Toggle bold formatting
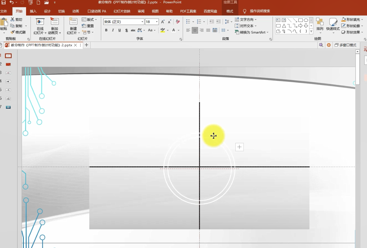 [106, 30]
